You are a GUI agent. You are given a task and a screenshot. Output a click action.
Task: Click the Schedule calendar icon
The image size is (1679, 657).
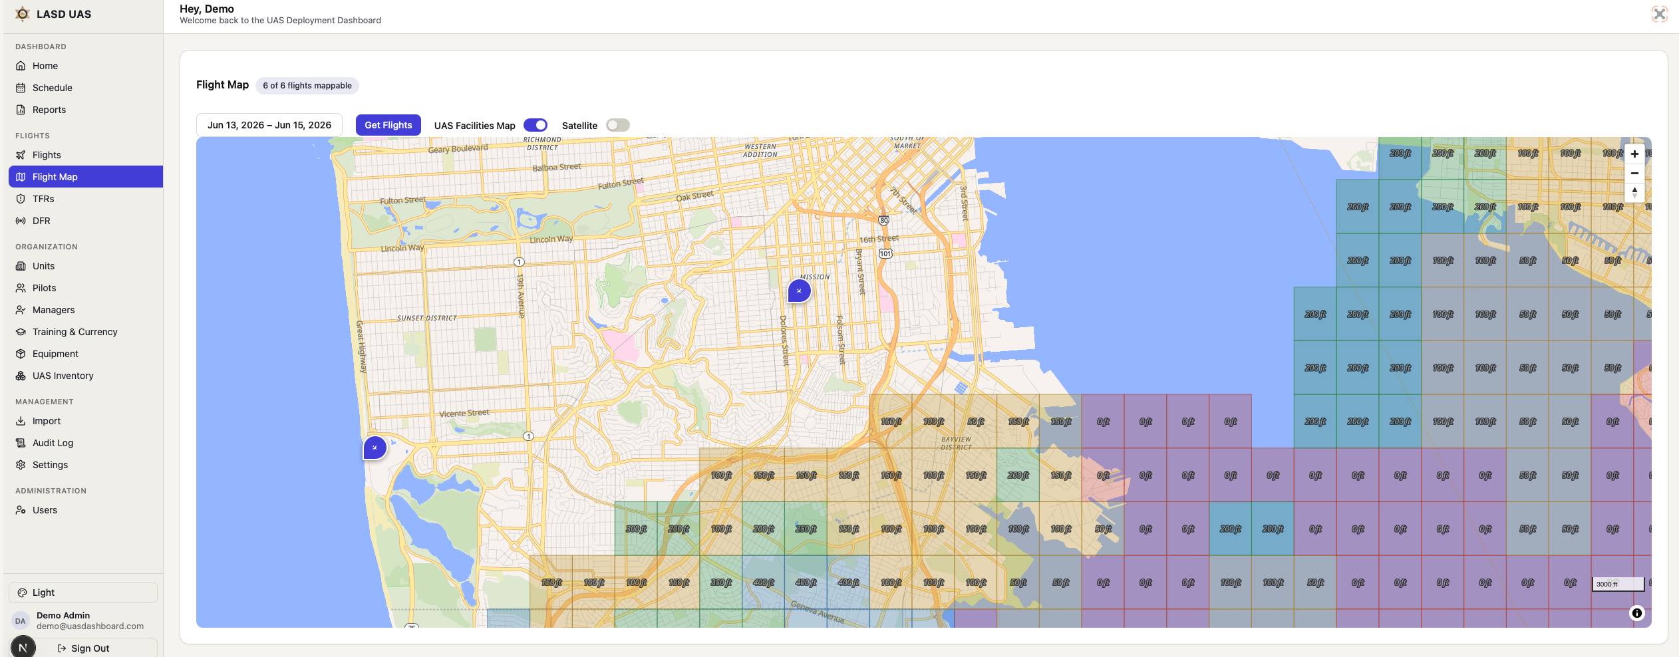(x=21, y=88)
